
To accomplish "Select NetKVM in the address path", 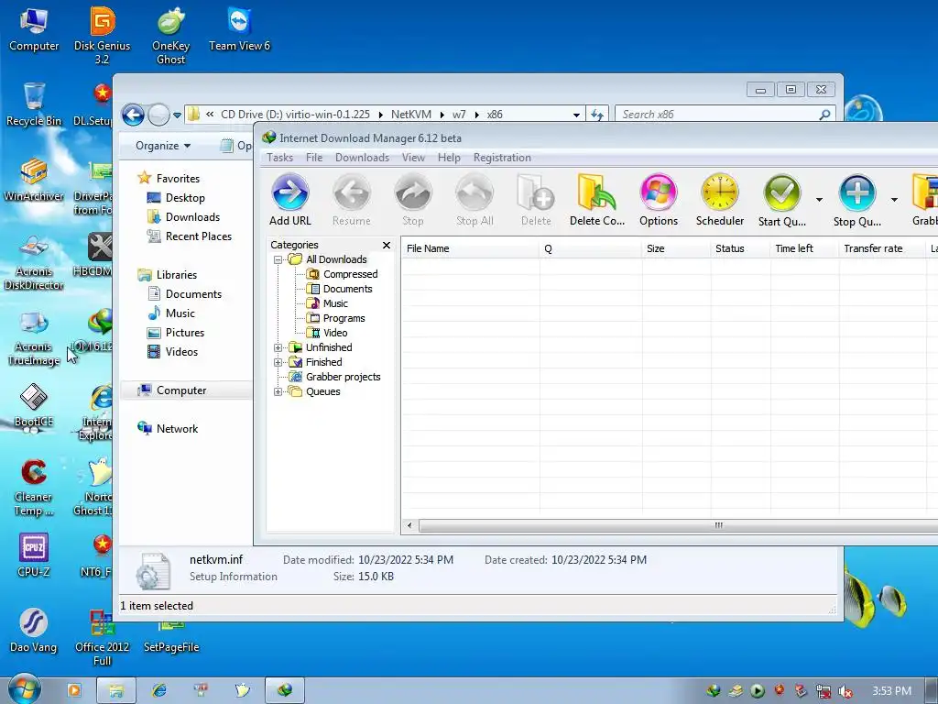I will (411, 115).
